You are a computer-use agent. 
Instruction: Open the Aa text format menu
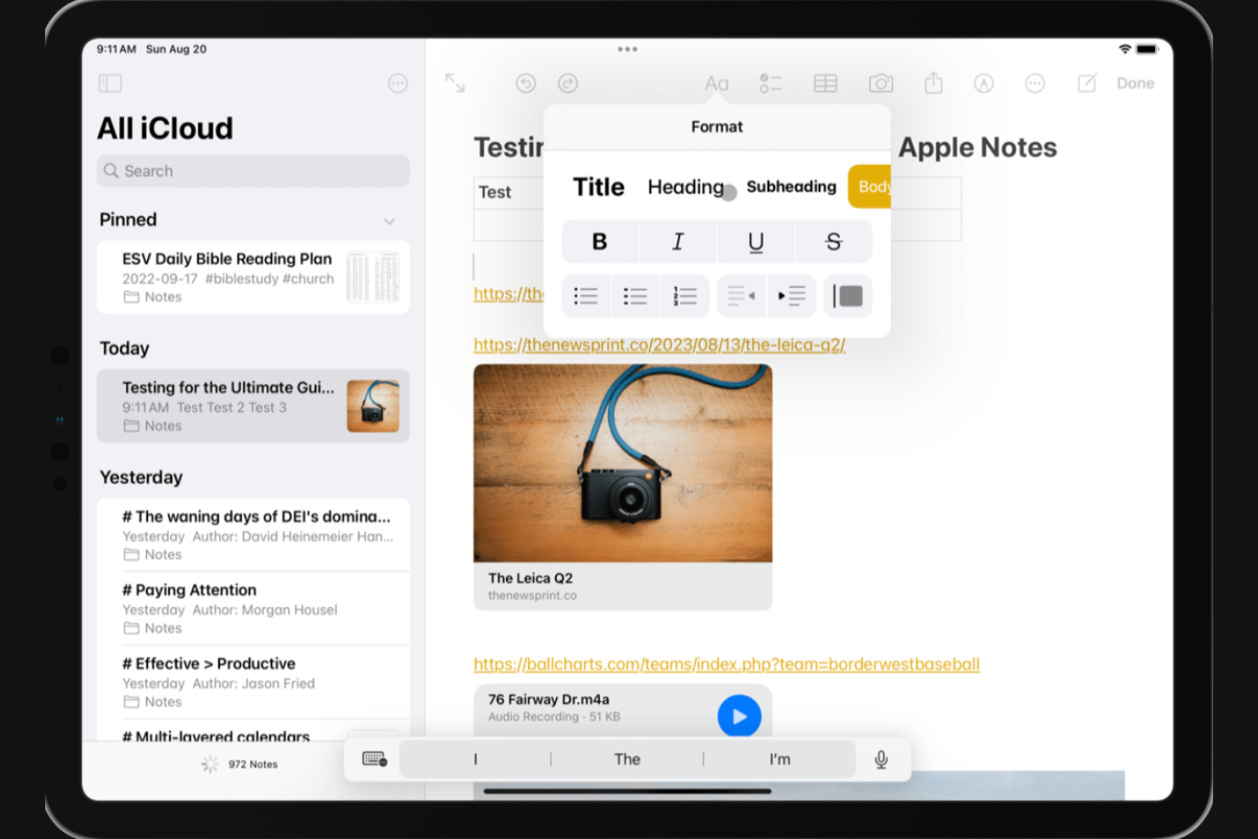pos(717,83)
